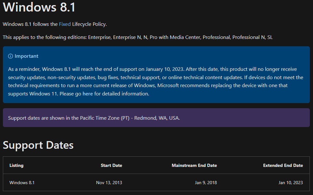The height and width of the screenshot is (195, 313).
Task: Click the Important alert title text
Action: tap(26, 56)
